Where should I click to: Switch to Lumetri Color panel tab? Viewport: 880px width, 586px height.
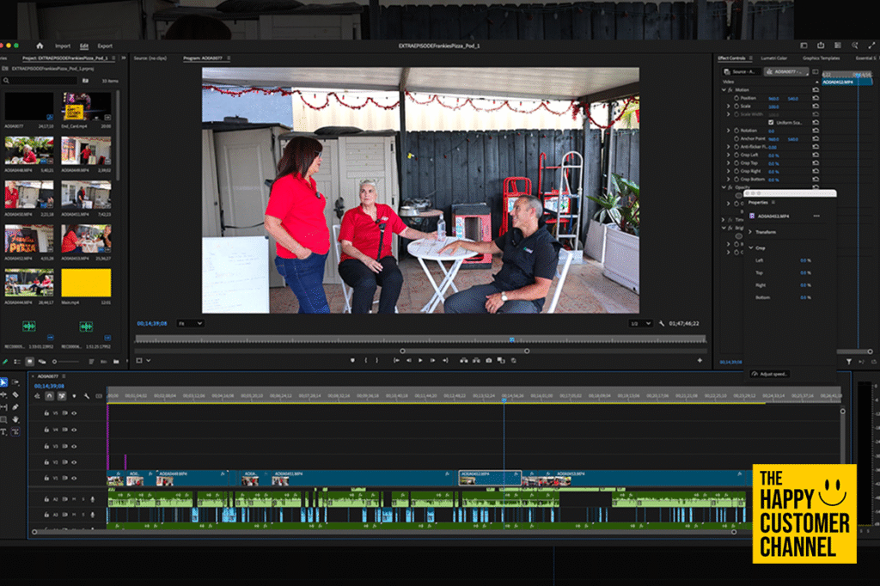click(x=774, y=58)
